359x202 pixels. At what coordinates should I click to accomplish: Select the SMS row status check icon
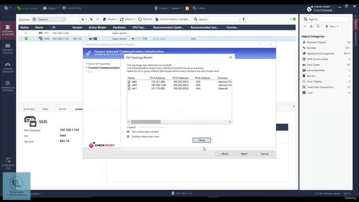tap(26, 39)
